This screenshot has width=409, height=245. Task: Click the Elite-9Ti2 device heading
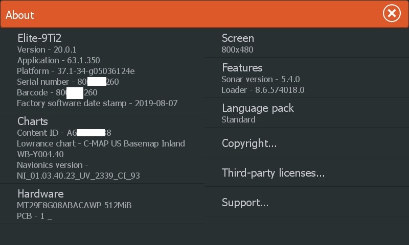point(40,38)
